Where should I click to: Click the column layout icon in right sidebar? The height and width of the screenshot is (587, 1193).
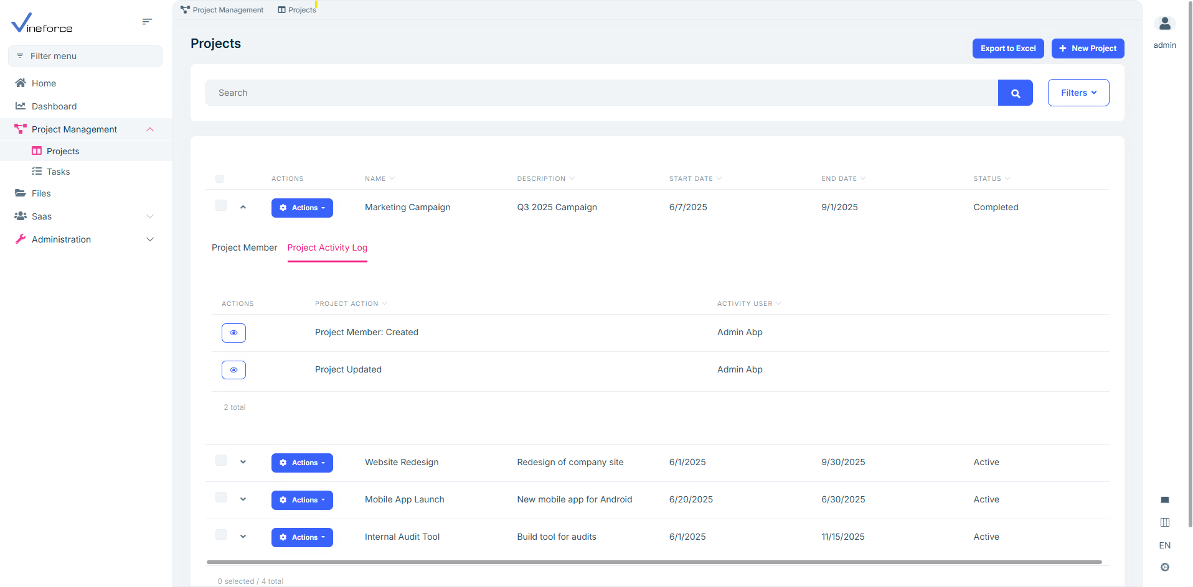coord(1164,522)
